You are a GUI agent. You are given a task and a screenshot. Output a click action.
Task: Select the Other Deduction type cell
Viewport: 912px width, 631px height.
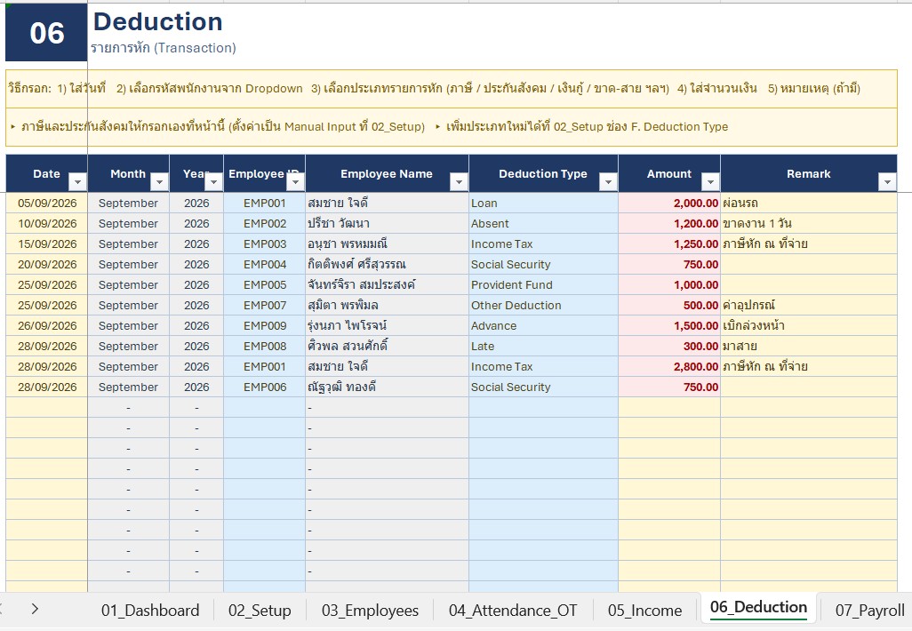pos(543,306)
